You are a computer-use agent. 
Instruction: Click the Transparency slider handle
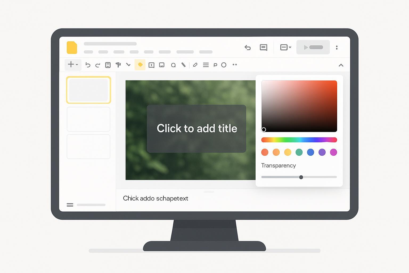(301, 177)
